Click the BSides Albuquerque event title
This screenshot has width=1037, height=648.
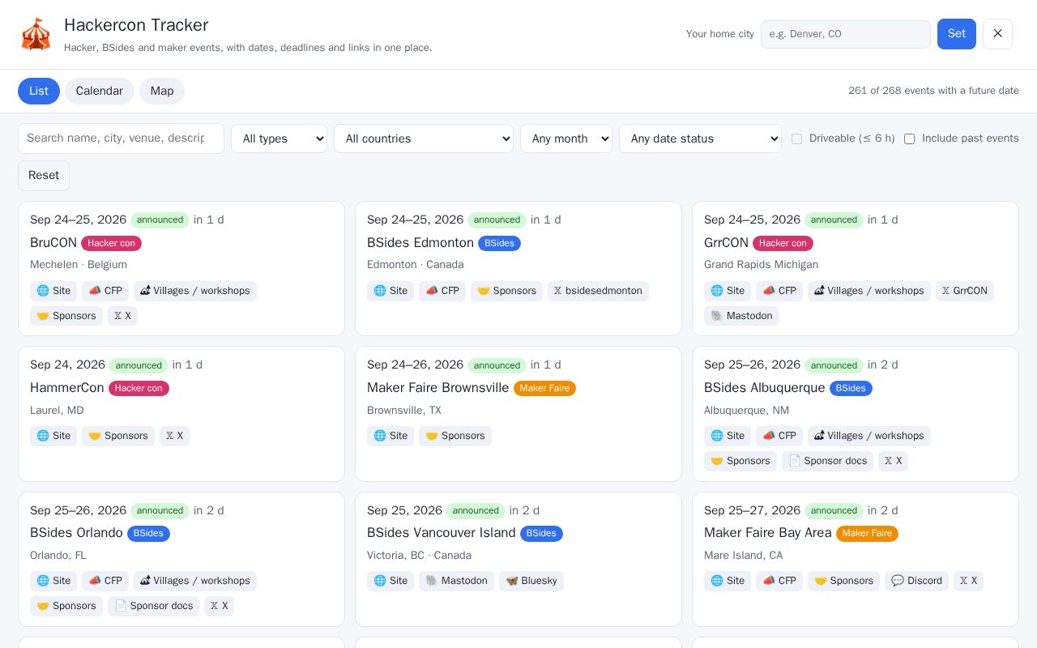click(x=765, y=388)
